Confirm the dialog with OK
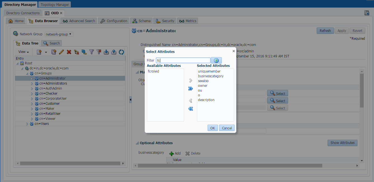The image size is (374, 182). [213, 128]
